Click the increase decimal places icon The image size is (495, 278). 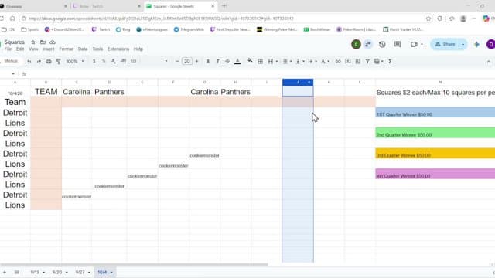pyautogui.click(x=124, y=61)
